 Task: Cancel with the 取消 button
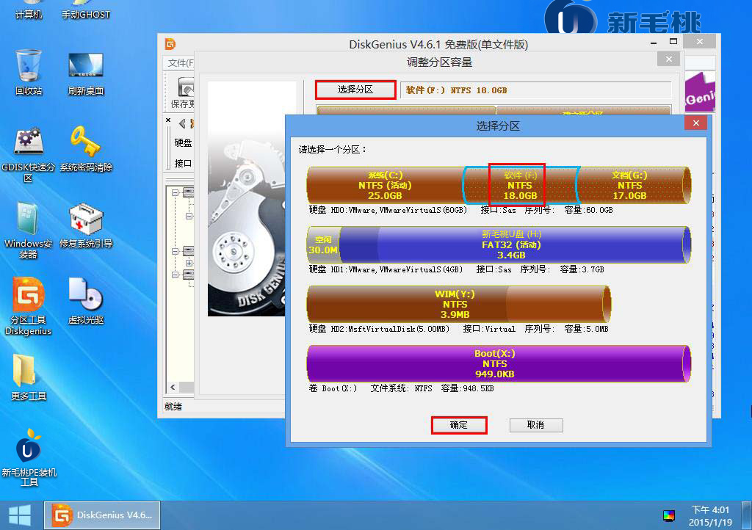click(535, 425)
